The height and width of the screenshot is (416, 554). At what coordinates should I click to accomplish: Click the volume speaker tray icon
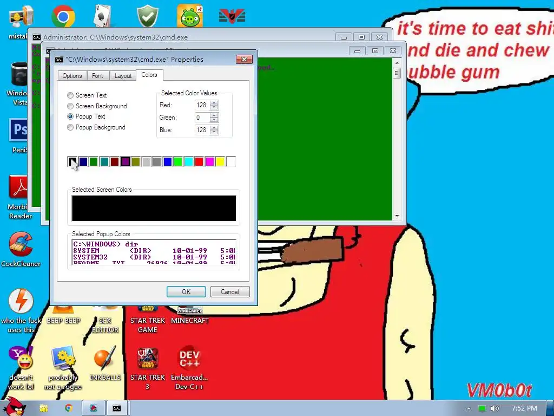(495, 408)
